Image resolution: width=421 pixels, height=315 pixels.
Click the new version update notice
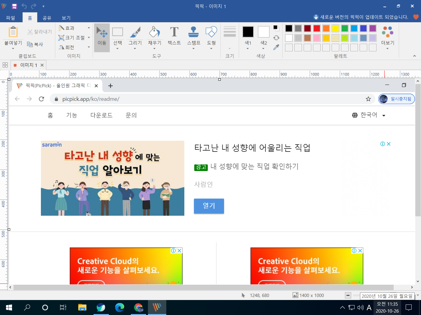pos(361,17)
